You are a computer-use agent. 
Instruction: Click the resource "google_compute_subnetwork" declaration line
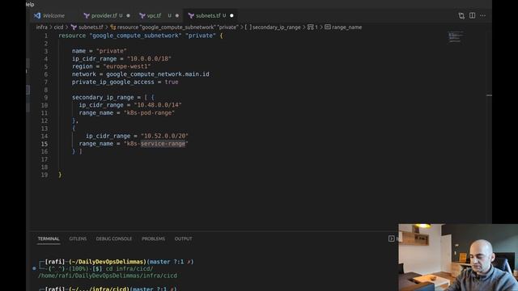click(x=141, y=36)
